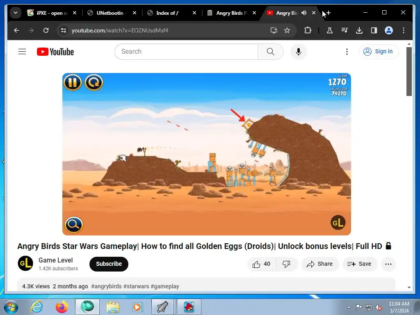Open the #gameplay hashtag
This screenshot has height=315, width=420.
pos(165,286)
